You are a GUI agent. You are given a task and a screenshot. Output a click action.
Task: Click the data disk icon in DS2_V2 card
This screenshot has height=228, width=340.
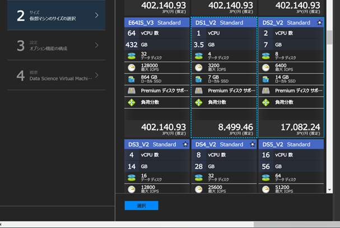pyautogui.click(x=266, y=56)
